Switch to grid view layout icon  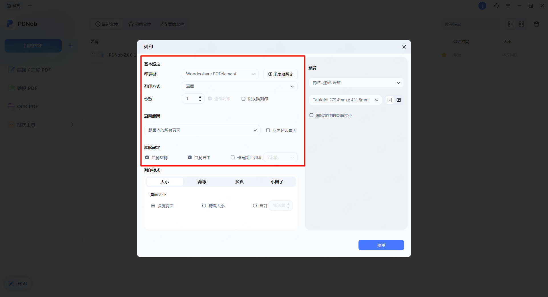[521, 24]
